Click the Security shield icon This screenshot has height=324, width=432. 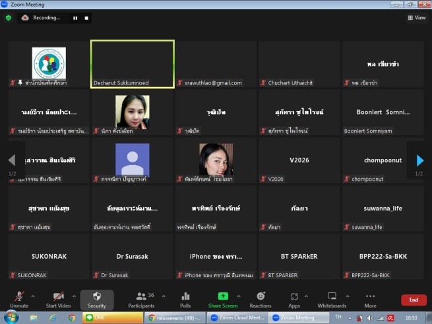[x=96, y=297]
